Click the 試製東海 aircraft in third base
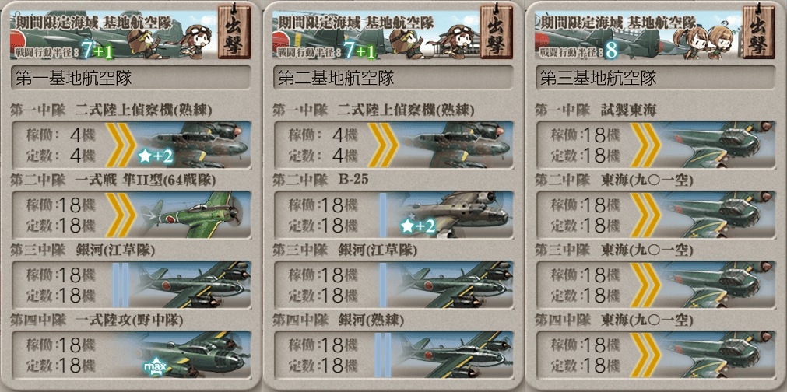787x392 pixels. [x=655, y=145]
